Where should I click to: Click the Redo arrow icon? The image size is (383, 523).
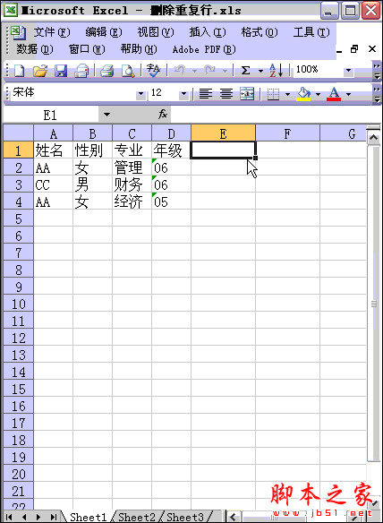[x=210, y=71]
